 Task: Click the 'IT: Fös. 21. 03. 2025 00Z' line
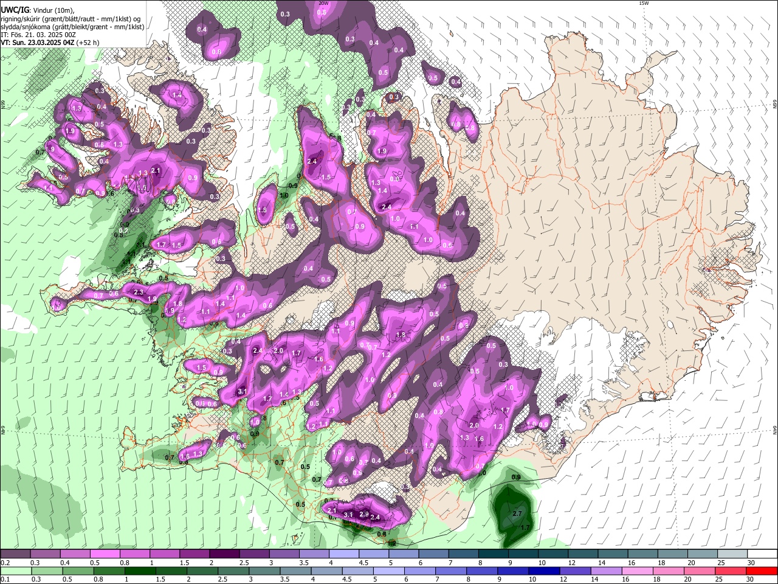coord(38,35)
